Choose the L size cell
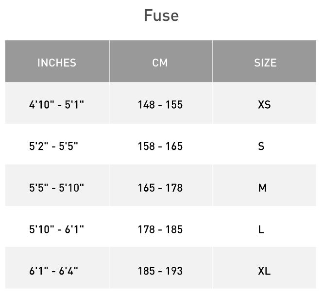322x292 pixels. (x=261, y=229)
